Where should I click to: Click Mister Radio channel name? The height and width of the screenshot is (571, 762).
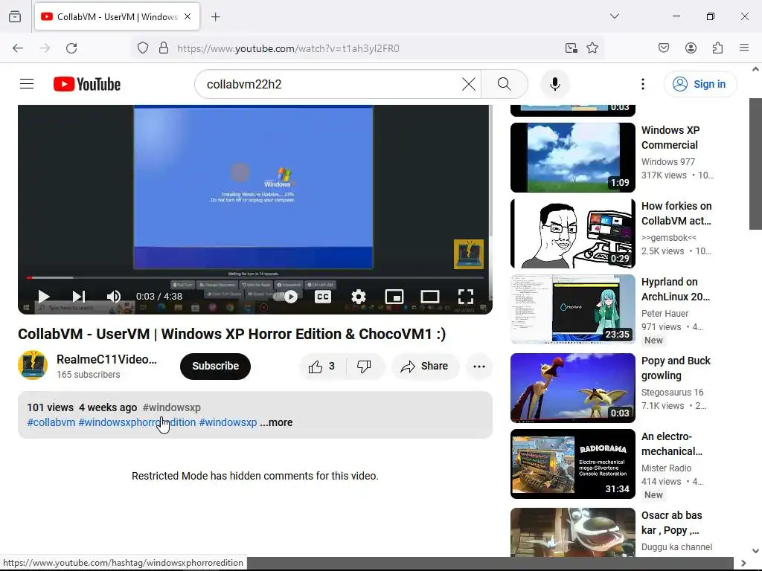click(x=666, y=468)
